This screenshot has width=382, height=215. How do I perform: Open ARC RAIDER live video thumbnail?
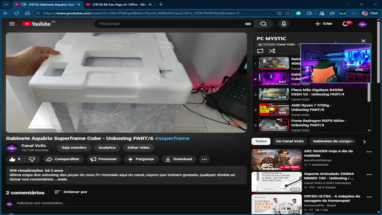point(277,160)
